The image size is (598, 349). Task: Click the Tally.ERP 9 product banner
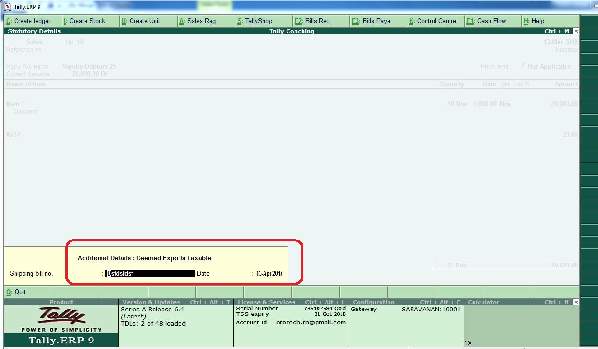click(x=62, y=340)
